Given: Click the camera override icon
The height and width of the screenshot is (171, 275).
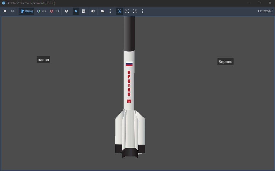Looking at the screenshot, I should click(102, 11).
